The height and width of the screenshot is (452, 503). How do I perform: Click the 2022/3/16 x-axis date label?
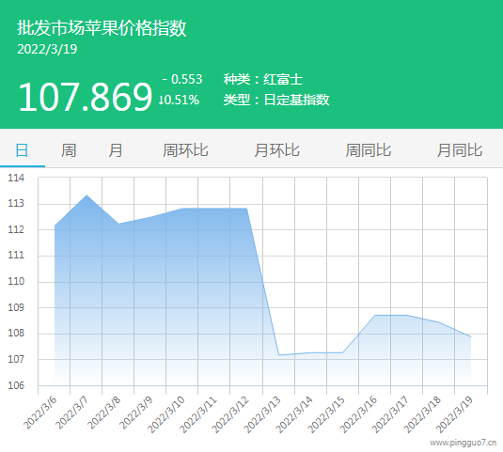pyautogui.click(x=358, y=414)
